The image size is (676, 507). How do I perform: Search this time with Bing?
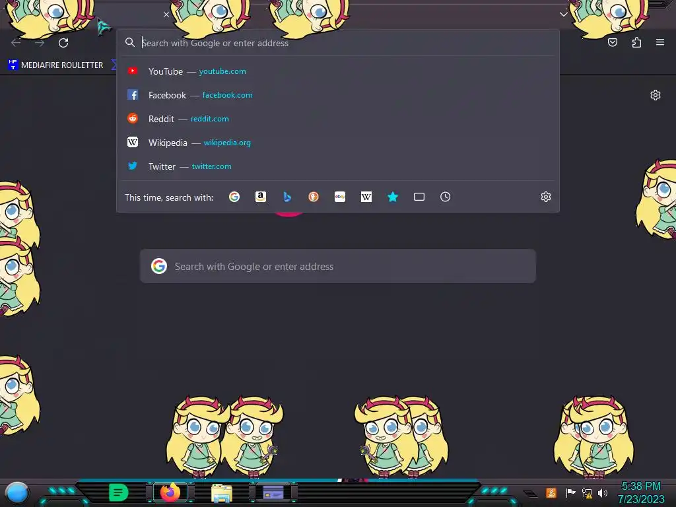point(287,197)
